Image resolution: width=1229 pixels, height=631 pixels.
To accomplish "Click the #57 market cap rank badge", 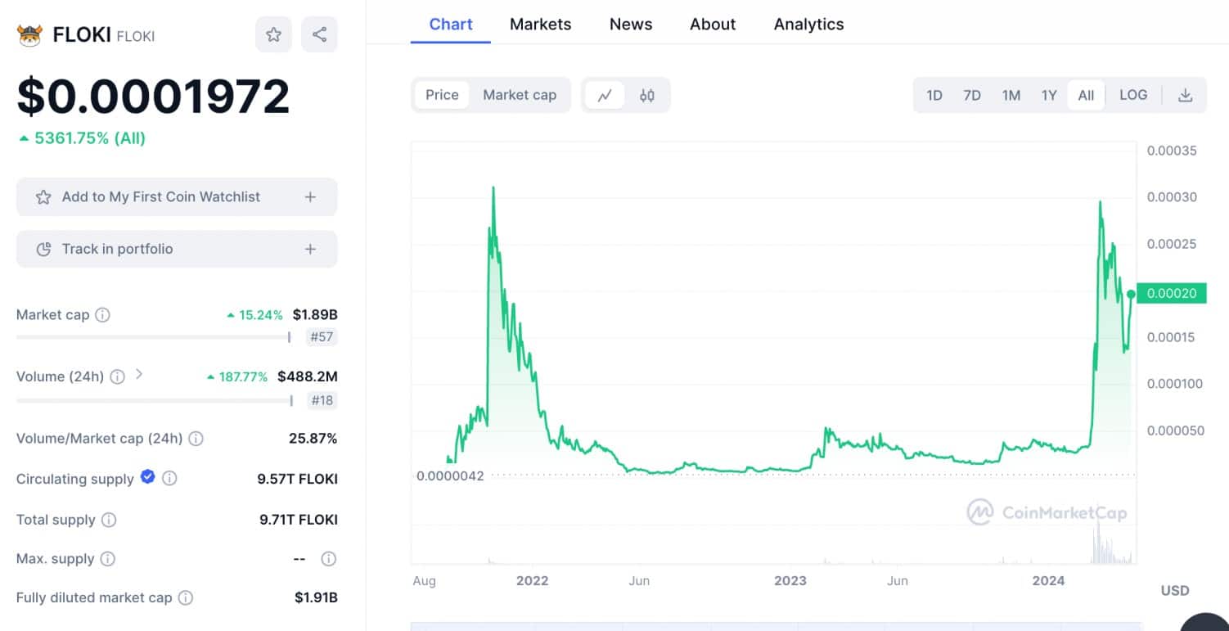I will (x=322, y=337).
